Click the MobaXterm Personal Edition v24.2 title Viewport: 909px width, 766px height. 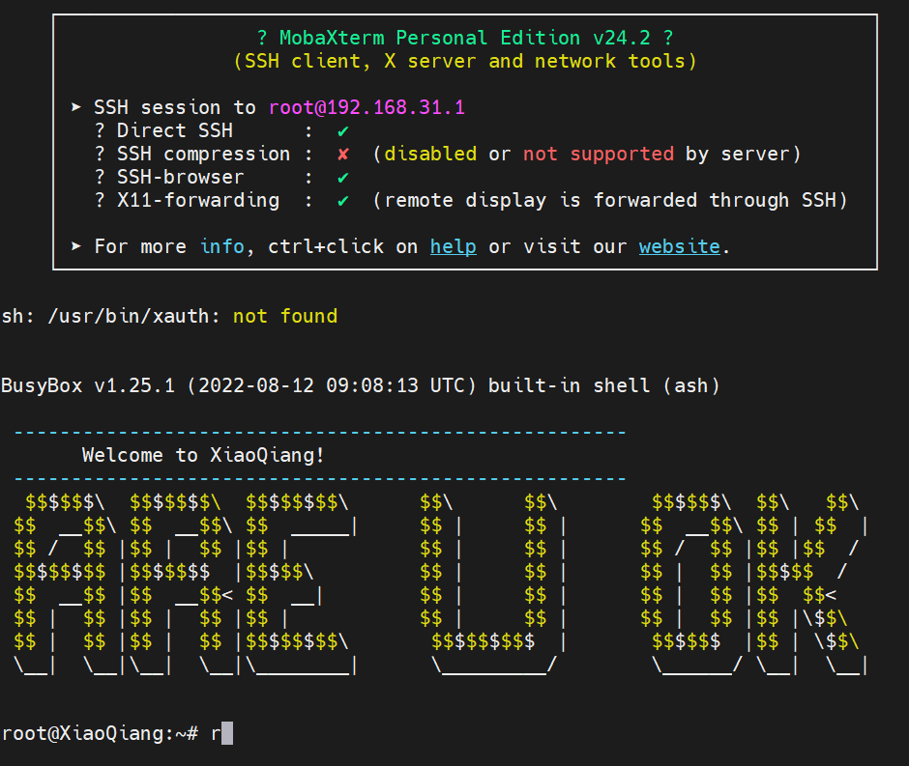[x=465, y=38]
